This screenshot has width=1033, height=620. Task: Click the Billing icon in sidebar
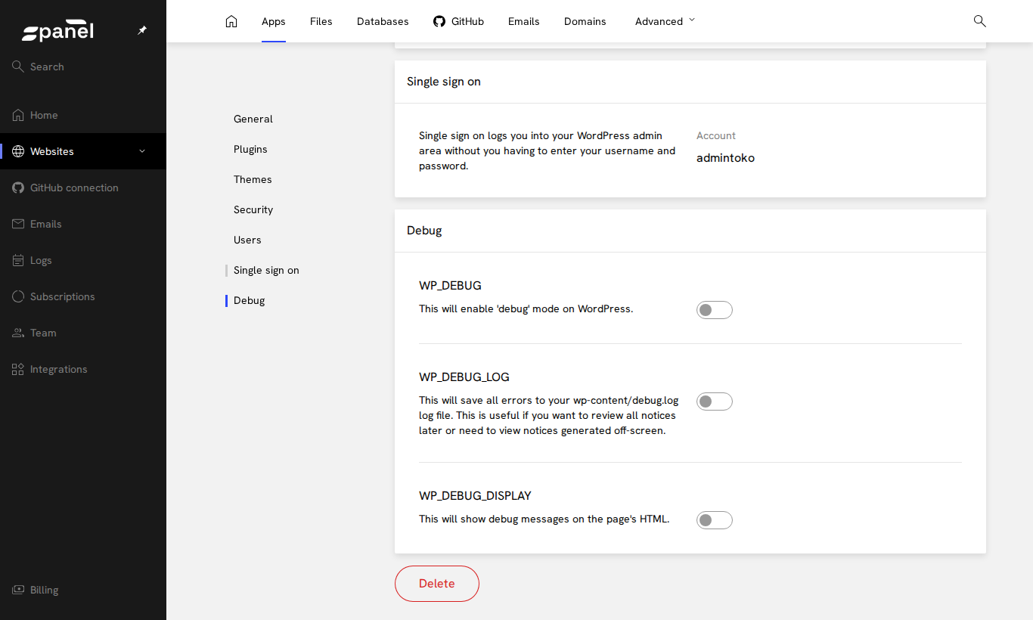click(18, 590)
